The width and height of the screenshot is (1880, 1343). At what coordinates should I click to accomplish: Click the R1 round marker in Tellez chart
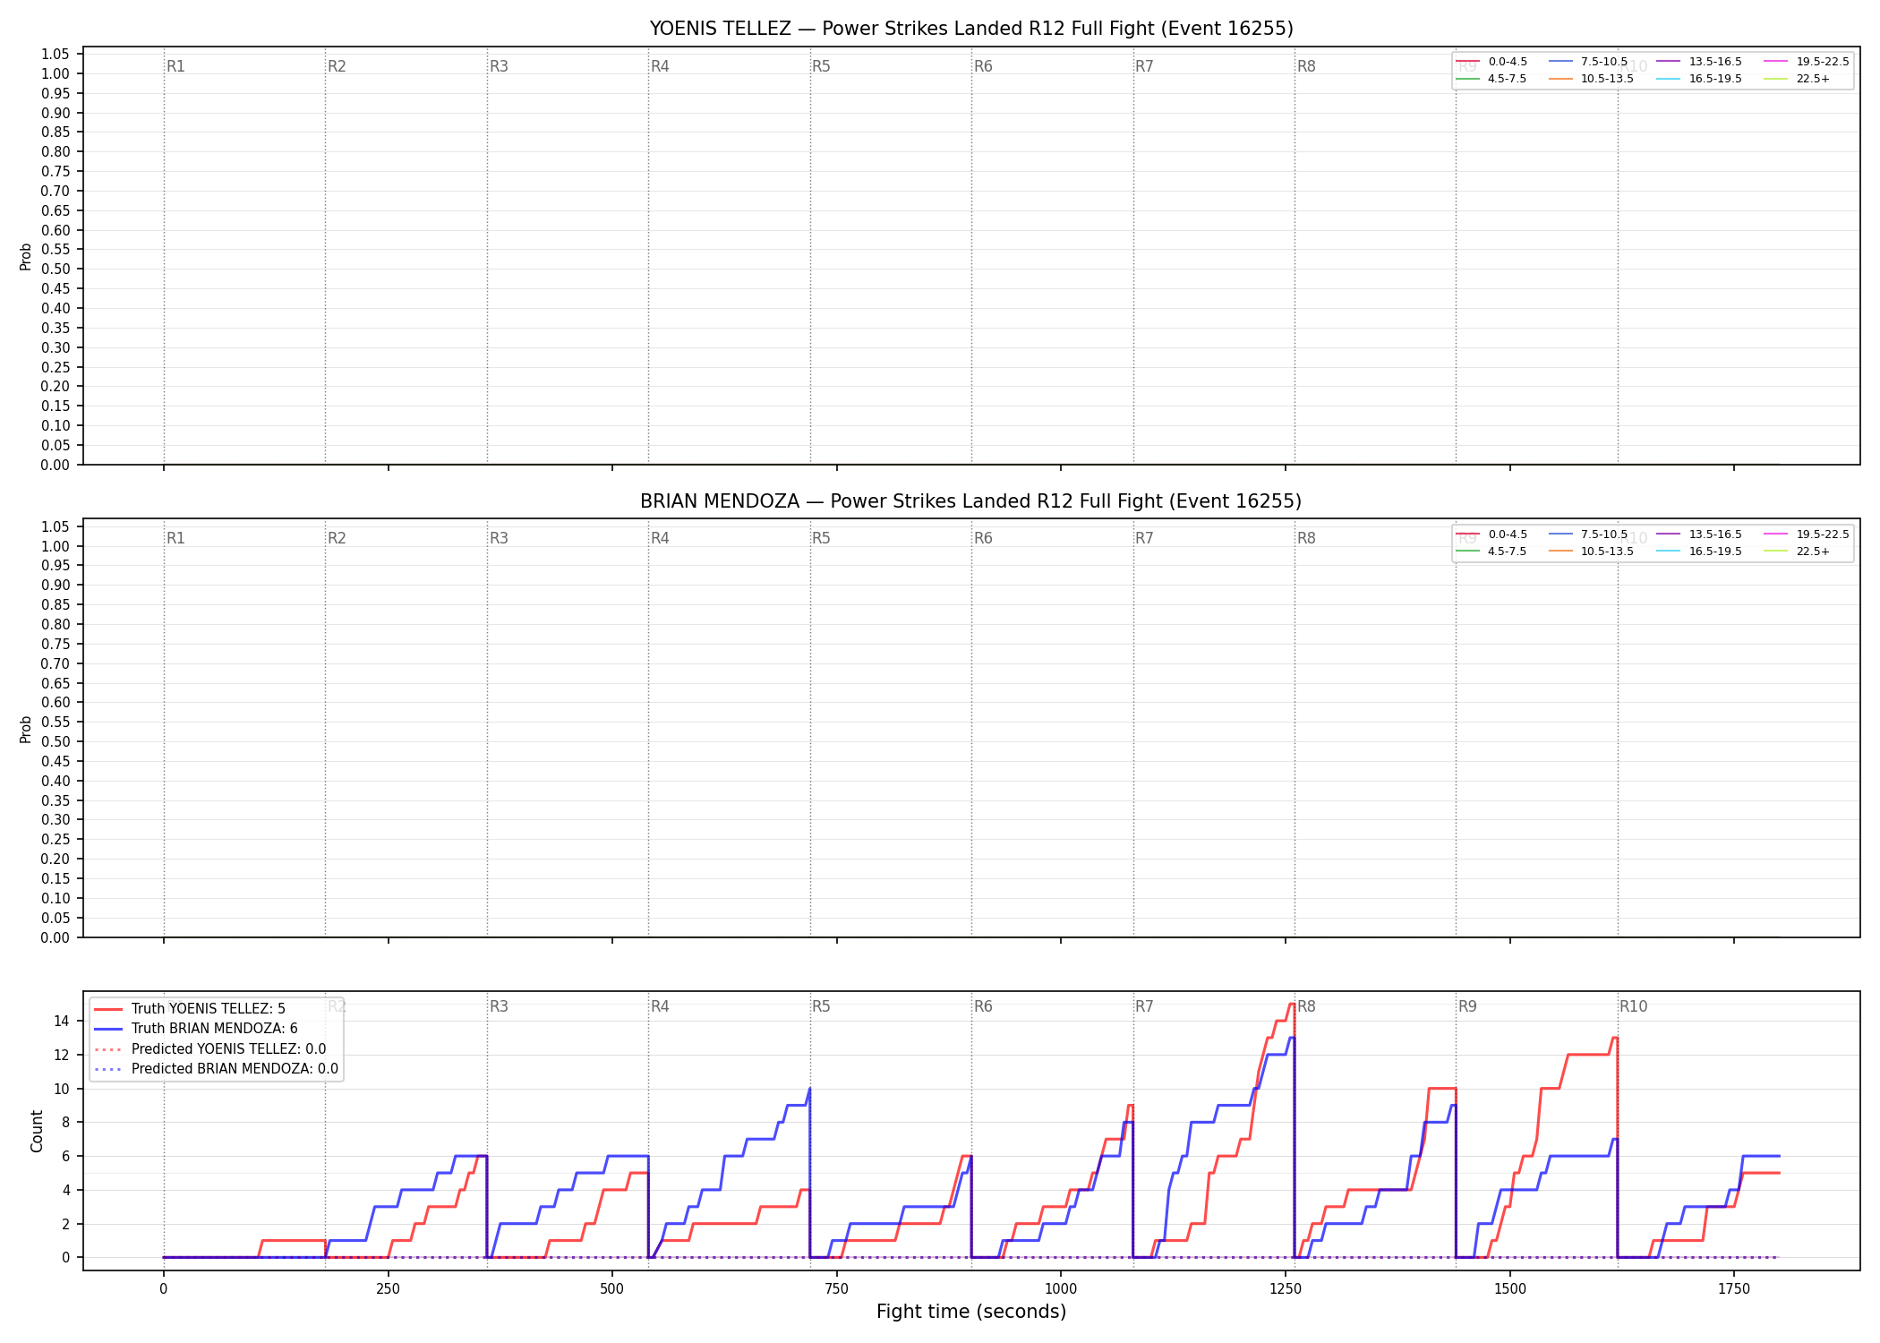pyautogui.click(x=175, y=66)
